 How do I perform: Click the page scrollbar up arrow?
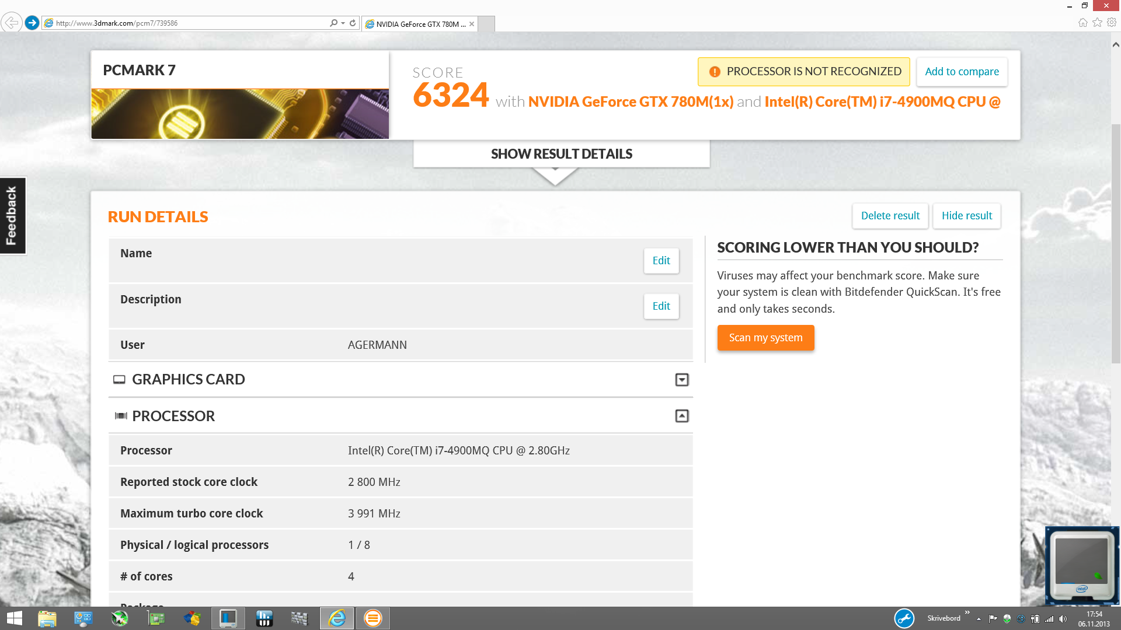click(x=1116, y=44)
